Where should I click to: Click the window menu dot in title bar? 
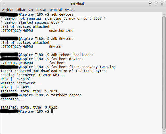pyautogui.click(x=4, y=4)
